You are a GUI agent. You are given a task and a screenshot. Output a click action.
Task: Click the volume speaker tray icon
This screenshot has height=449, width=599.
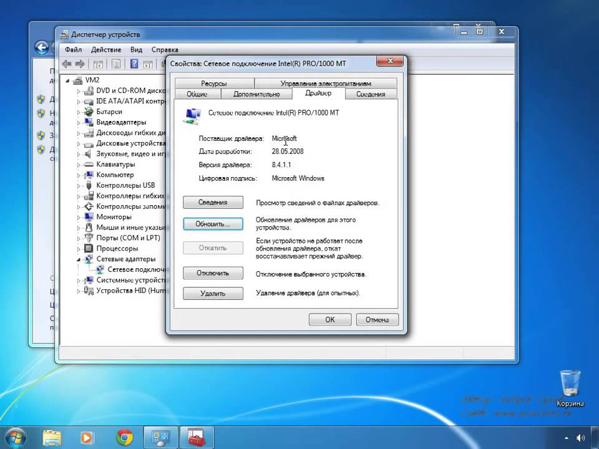(x=581, y=438)
